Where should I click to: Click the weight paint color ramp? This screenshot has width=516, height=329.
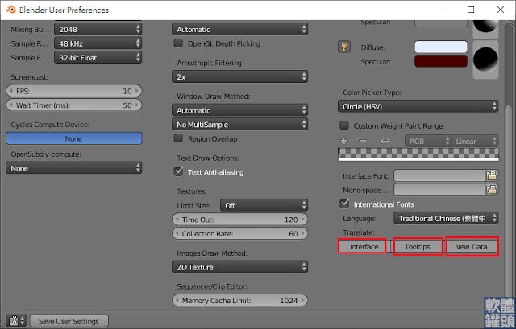click(418, 154)
